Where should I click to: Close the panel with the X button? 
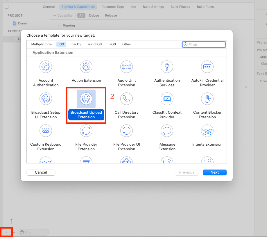[246, 87]
